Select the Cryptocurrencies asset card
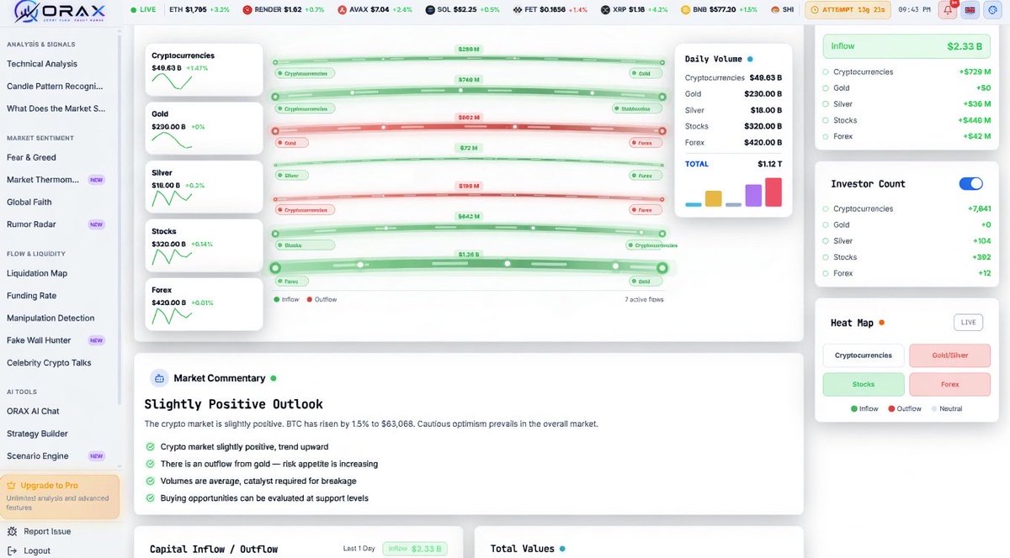 [x=205, y=71]
